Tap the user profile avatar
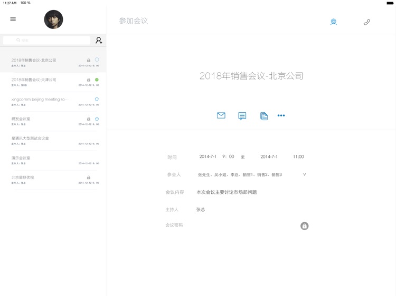 pos(53,19)
